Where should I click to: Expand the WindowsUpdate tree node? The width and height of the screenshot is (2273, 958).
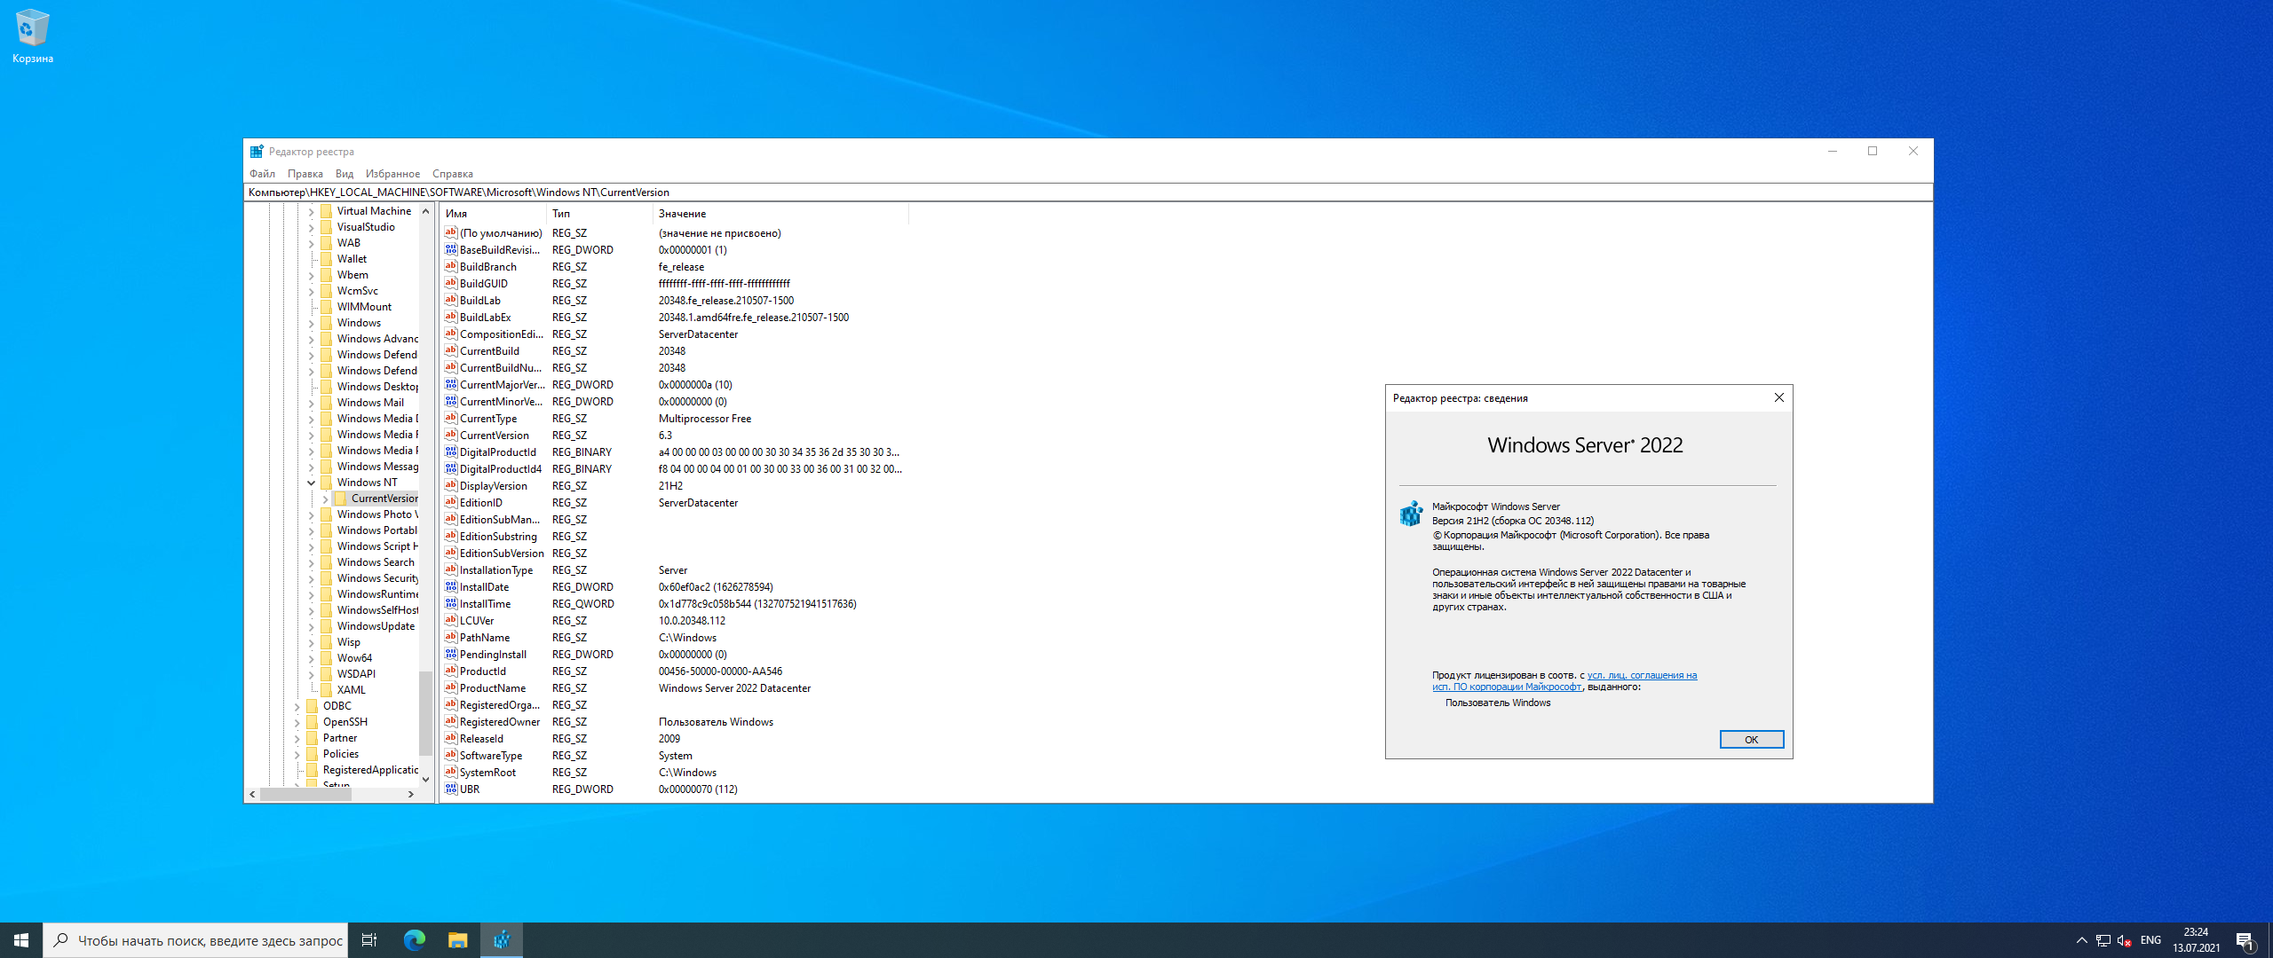(312, 626)
